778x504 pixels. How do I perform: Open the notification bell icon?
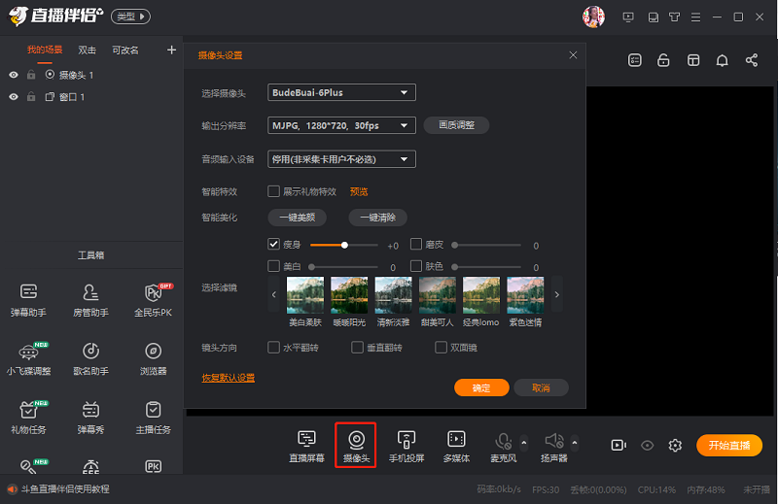[x=722, y=60]
